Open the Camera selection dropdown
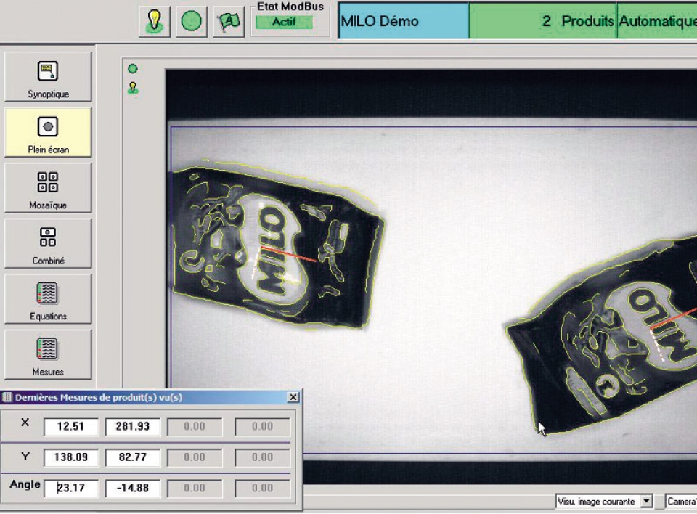The image size is (697, 514). (x=681, y=502)
